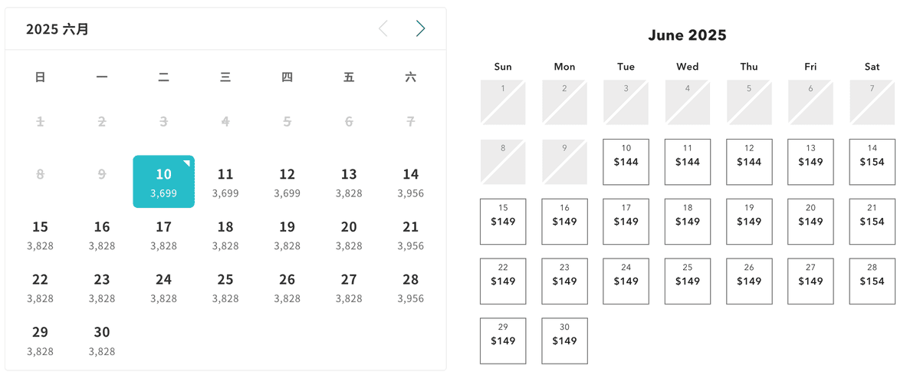Select June 10 box priced $144

tap(626, 162)
